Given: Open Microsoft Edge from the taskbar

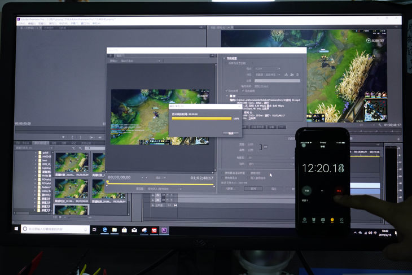Looking at the screenshot, I should (105, 230).
